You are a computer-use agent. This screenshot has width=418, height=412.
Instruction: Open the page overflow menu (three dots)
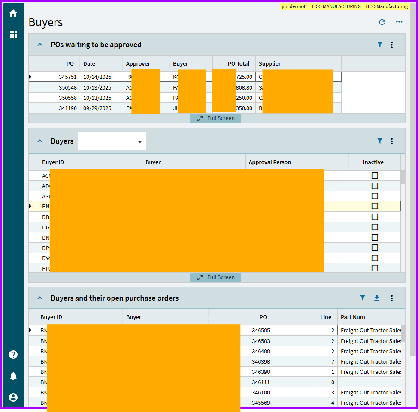coord(399,22)
